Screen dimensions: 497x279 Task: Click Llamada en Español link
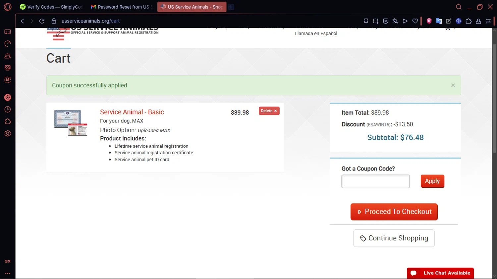(316, 33)
